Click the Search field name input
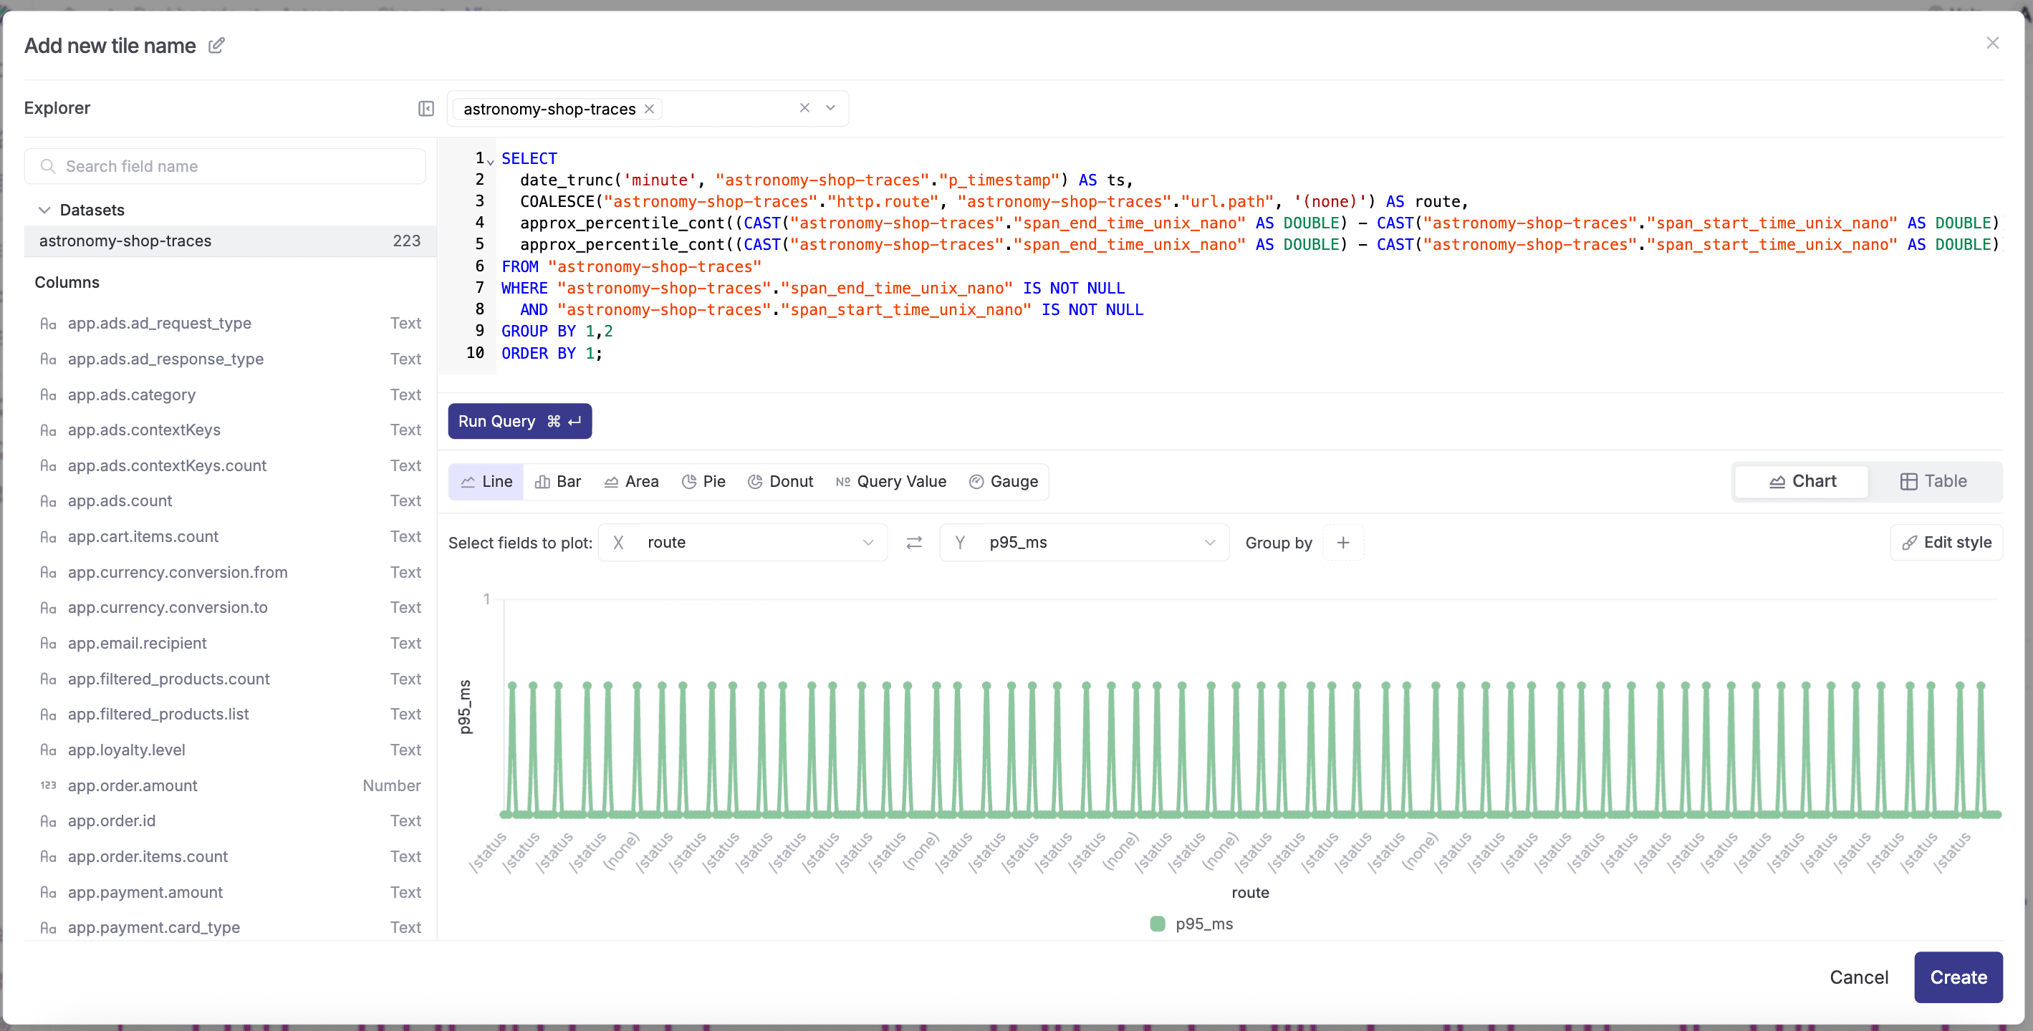 (x=225, y=166)
